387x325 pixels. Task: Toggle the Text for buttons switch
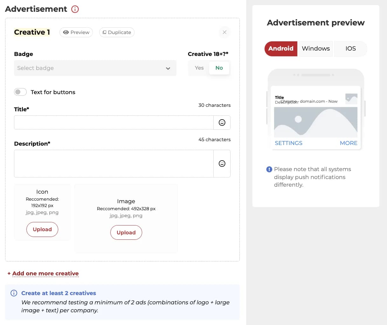coord(20,92)
